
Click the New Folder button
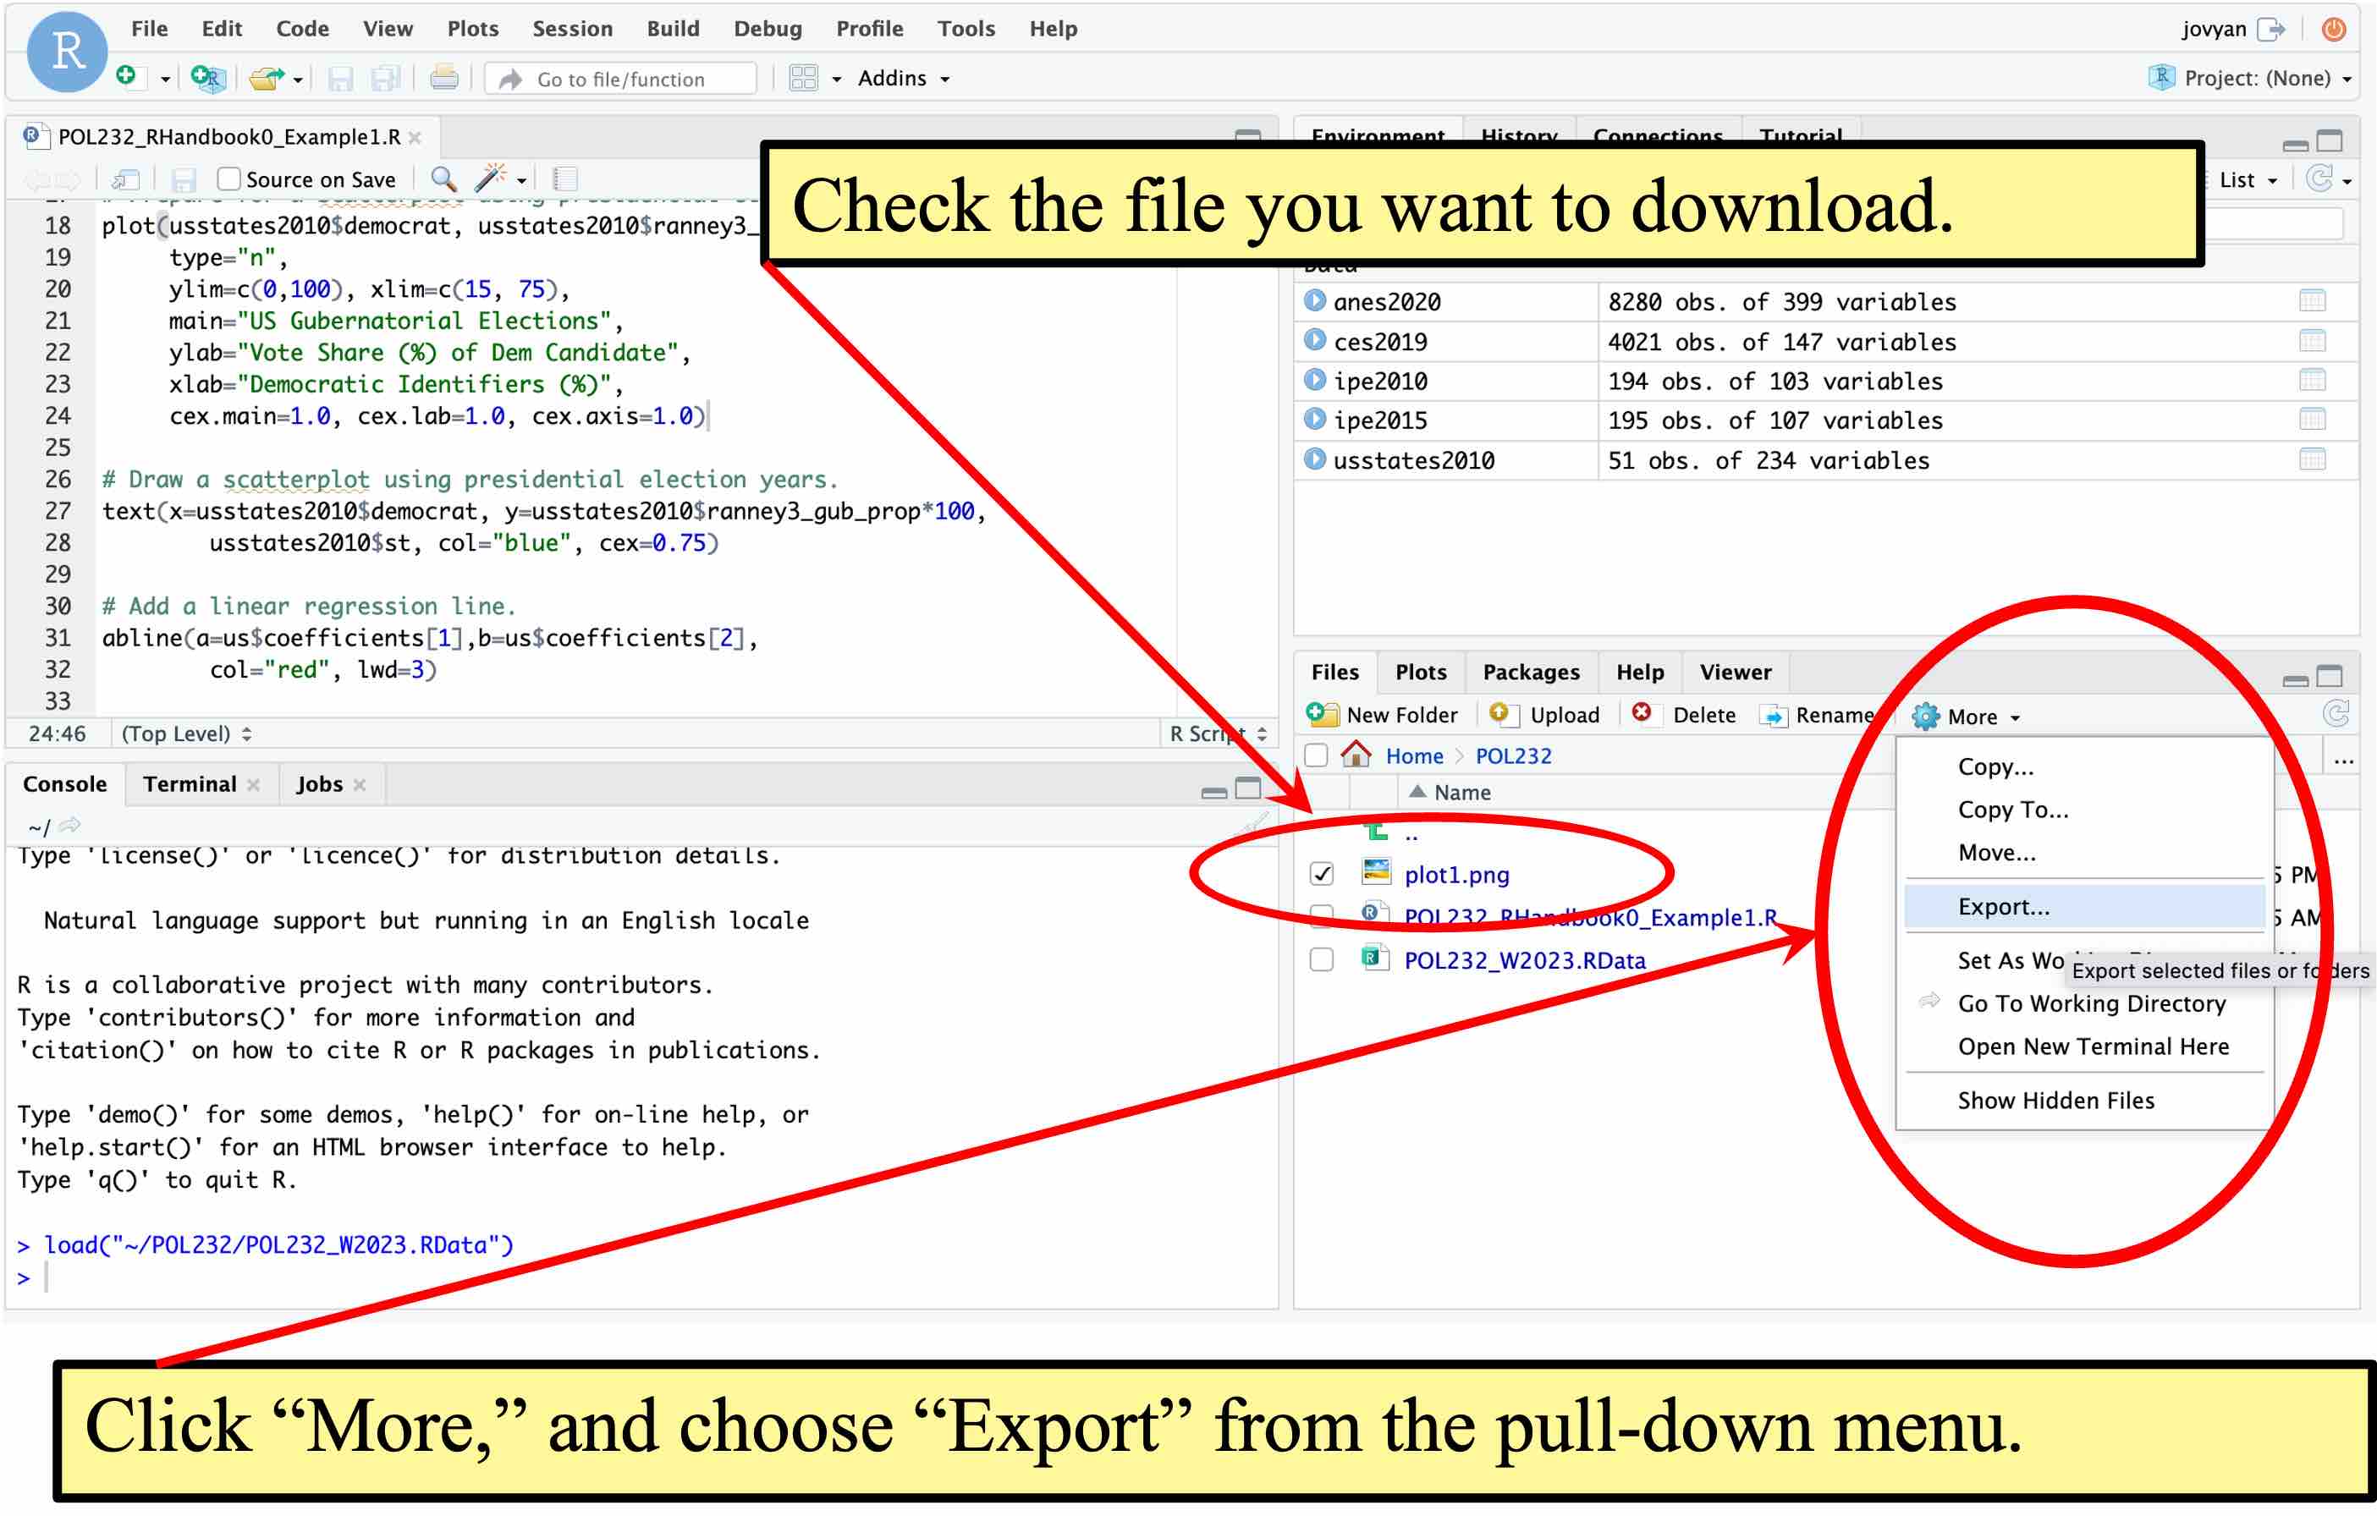pyautogui.click(x=1382, y=715)
